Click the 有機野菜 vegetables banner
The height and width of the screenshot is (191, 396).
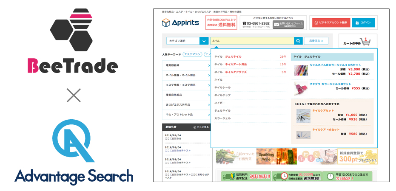236,156
